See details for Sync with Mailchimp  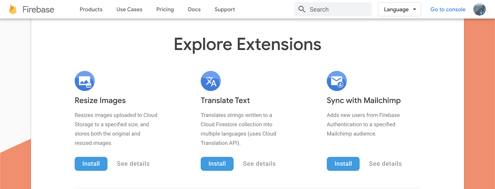(385, 164)
